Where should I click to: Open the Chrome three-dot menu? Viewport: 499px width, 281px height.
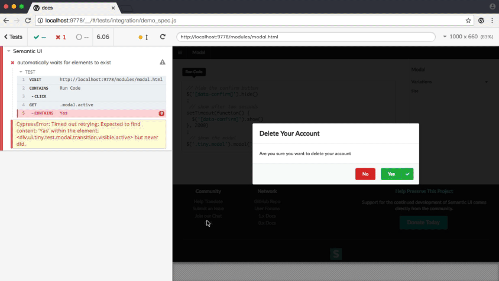(492, 20)
